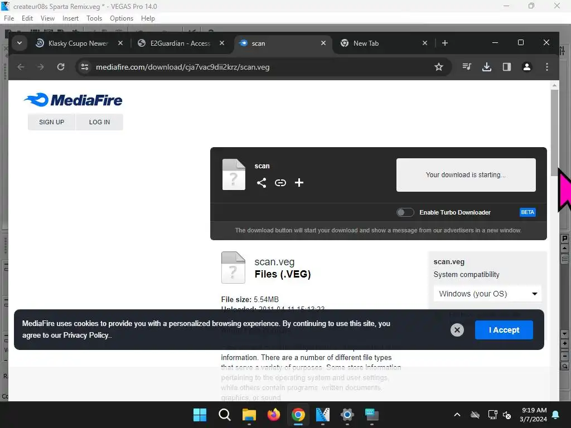
Task: Click the share icon under scan
Action: click(x=261, y=183)
